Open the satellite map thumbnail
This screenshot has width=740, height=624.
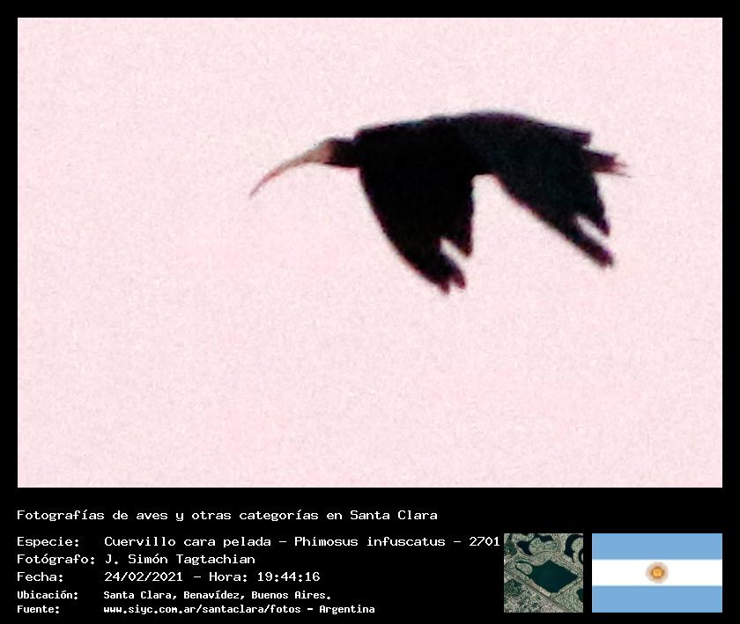[x=543, y=572]
